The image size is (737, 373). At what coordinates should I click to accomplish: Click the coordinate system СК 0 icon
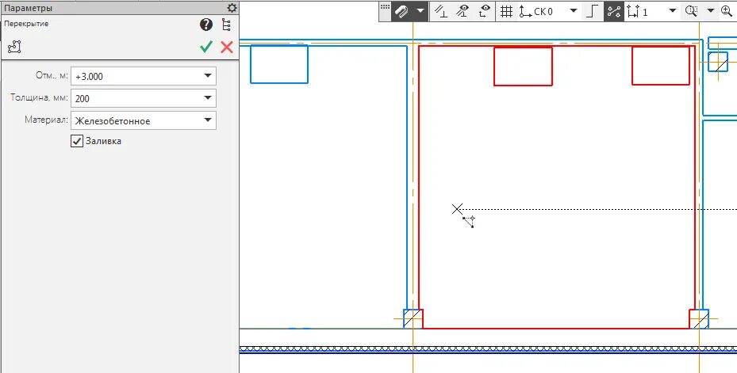pyautogui.click(x=525, y=11)
